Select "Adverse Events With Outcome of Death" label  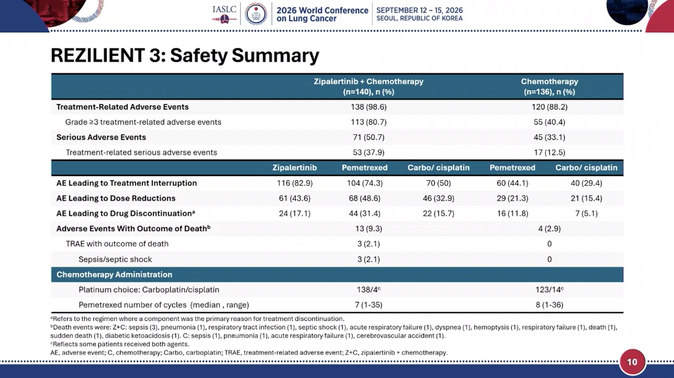click(133, 229)
